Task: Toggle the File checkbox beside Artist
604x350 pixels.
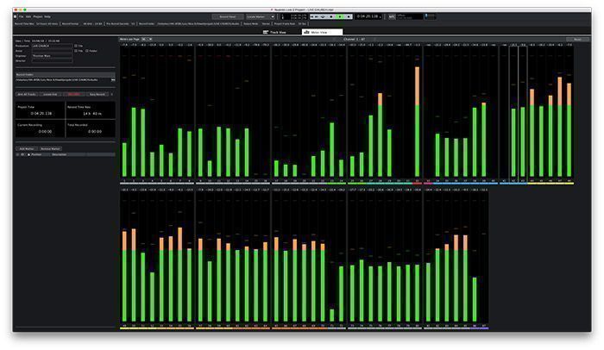Action: tap(76, 51)
